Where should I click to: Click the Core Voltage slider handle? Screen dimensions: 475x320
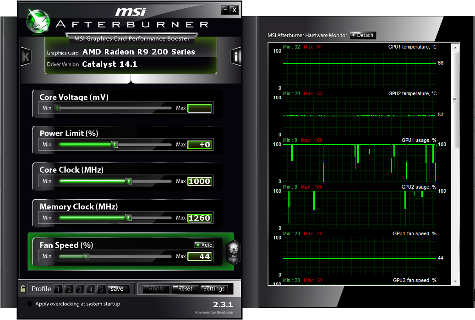[58, 108]
